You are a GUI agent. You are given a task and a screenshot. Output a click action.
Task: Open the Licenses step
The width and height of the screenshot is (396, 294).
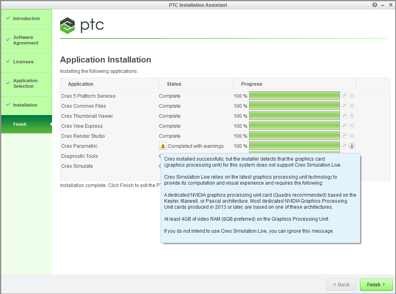point(26,62)
